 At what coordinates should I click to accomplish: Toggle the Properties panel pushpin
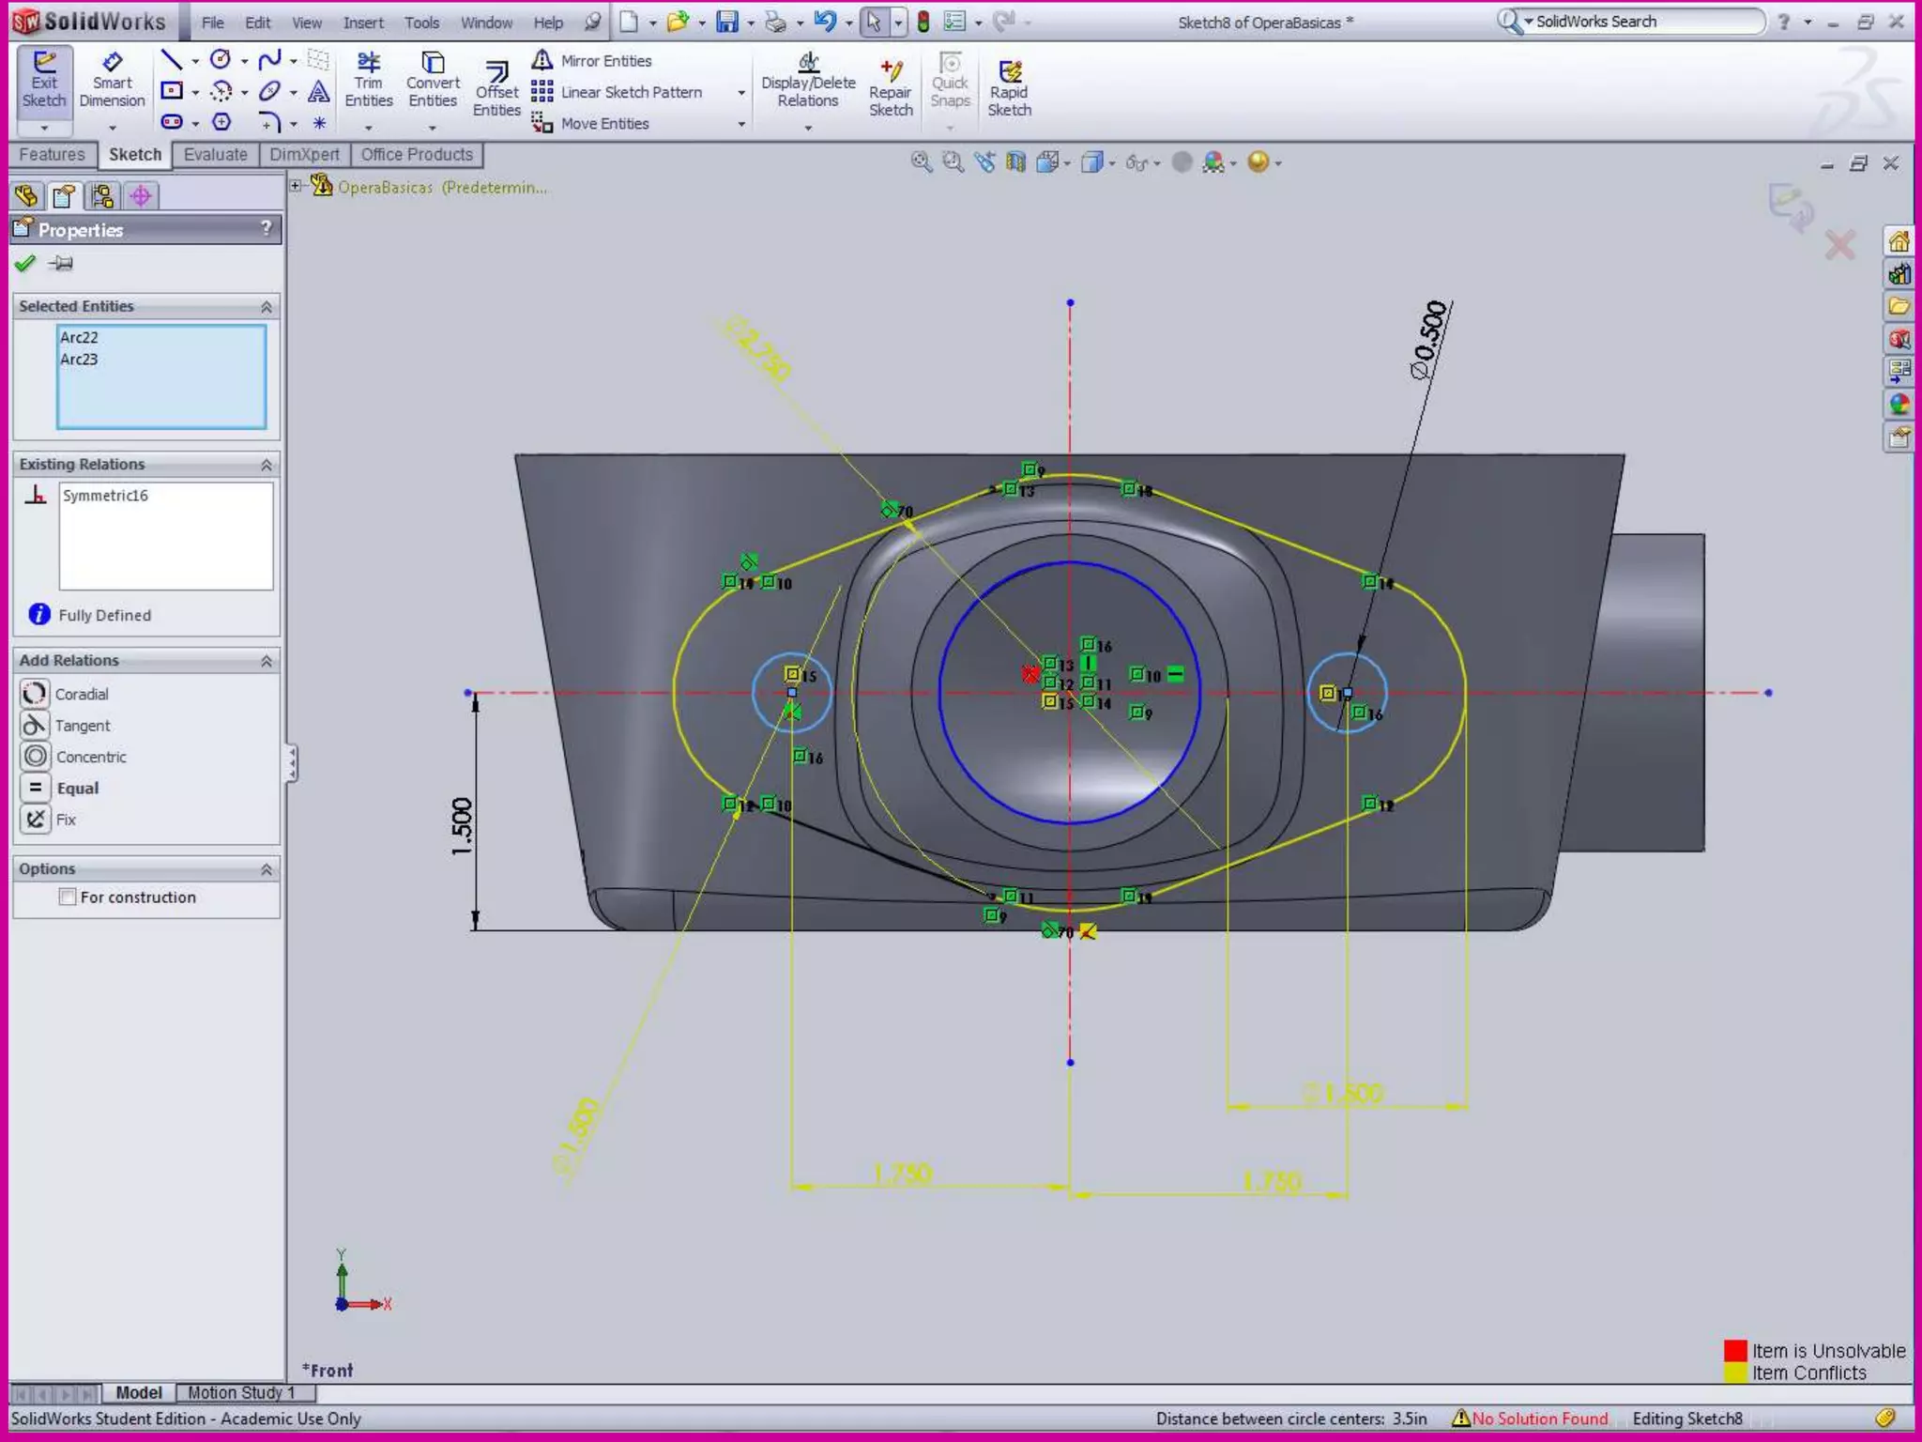(62, 264)
